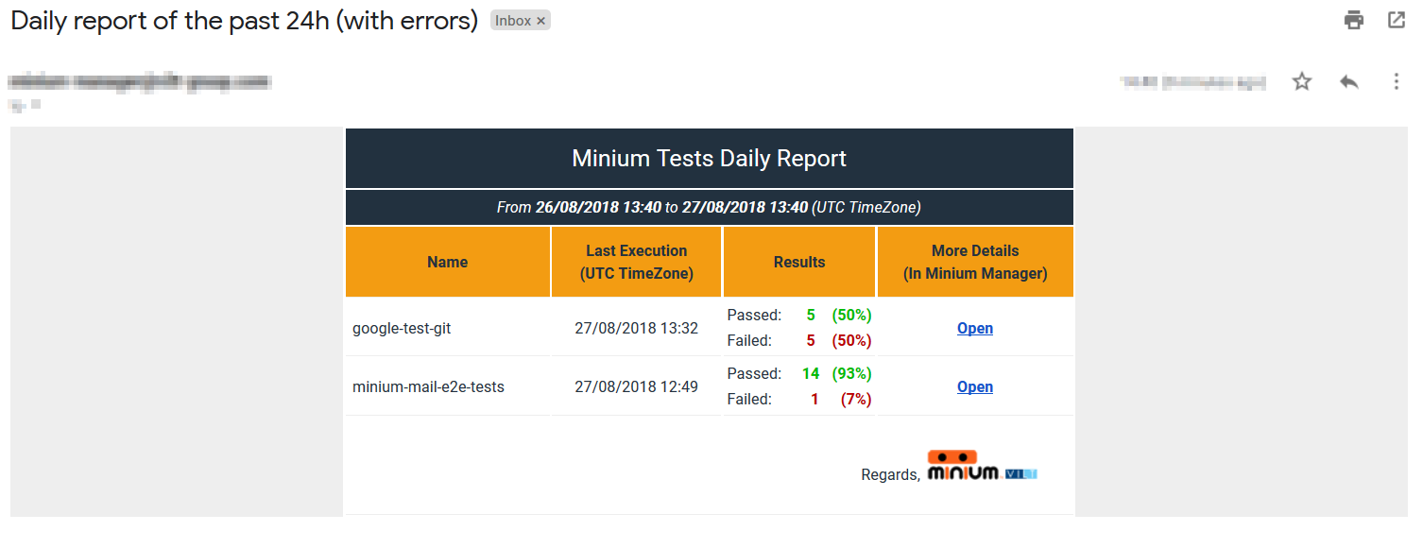1423x548 pixels.
Task: Click the Passed 5 (50%) result
Action: pos(799,315)
